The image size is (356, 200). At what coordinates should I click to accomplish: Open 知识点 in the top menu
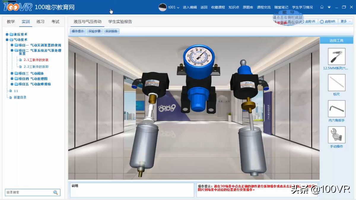(234, 7)
